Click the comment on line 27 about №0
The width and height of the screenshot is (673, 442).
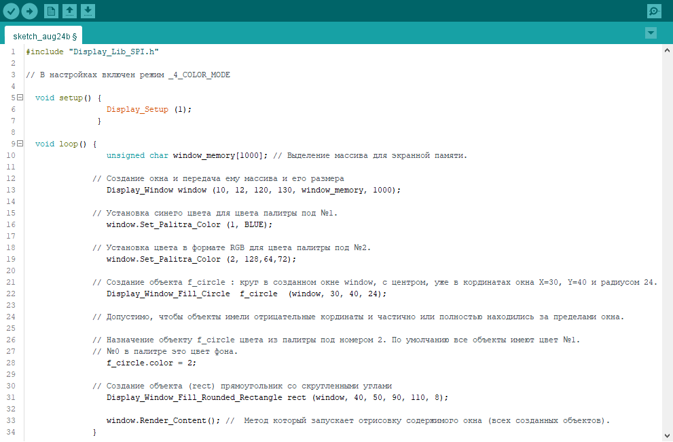[165, 352]
